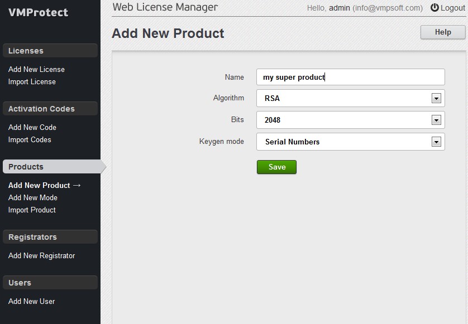Go to Add New Registrator
Viewport: 468px width, 324px height.
41,256
